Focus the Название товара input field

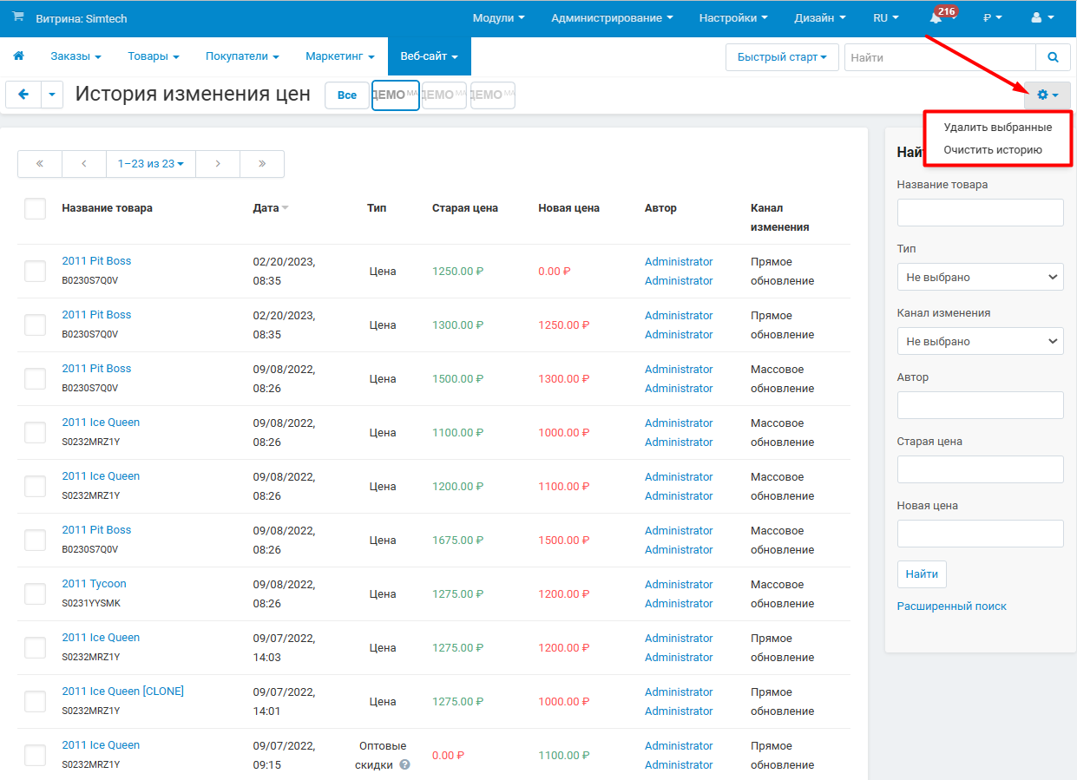980,213
